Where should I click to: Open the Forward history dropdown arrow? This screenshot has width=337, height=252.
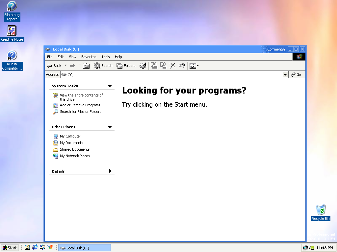coord(80,65)
